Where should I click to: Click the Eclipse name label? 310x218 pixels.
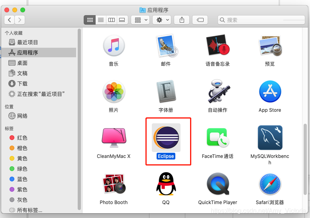[x=166, y=156]
